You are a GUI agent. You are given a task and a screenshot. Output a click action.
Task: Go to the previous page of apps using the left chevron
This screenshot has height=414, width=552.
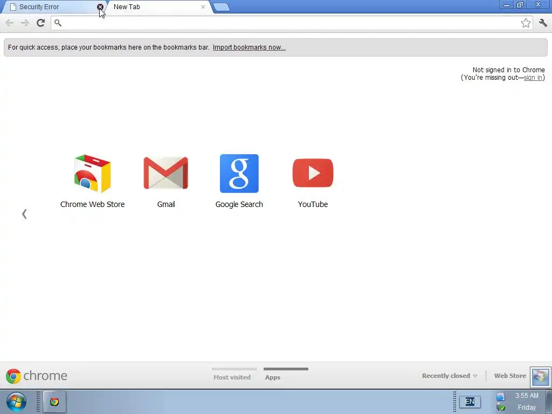click(24, 213)
